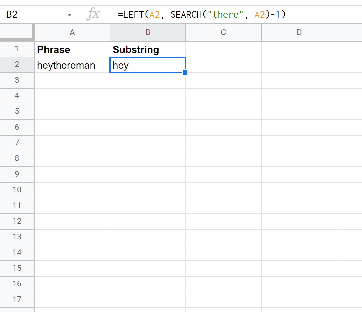The height and width of the screenshot is (312, 362).
Task: Click empty cell C2
Action: point(223,65)
